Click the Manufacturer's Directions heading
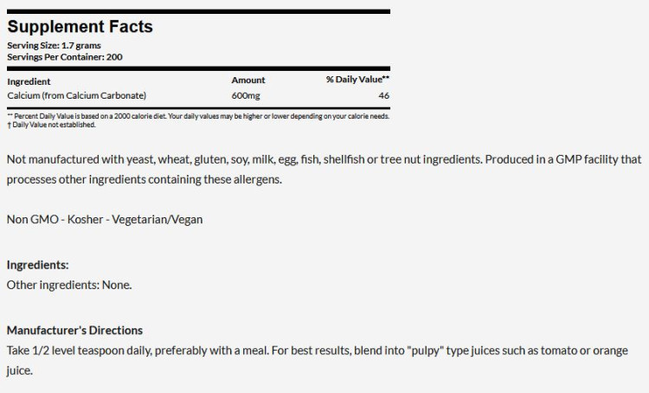 pyautogui.click(x=74, y=331)
